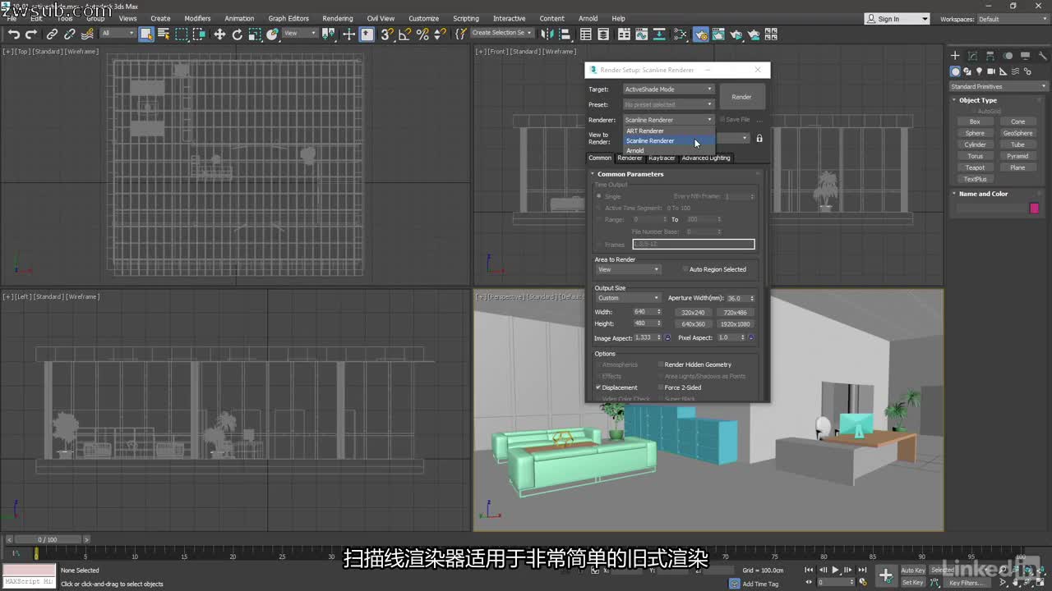Open Render Setup from the toolbar
Image resolution: width=1052 pixels, height=591 pixels.
700,34
